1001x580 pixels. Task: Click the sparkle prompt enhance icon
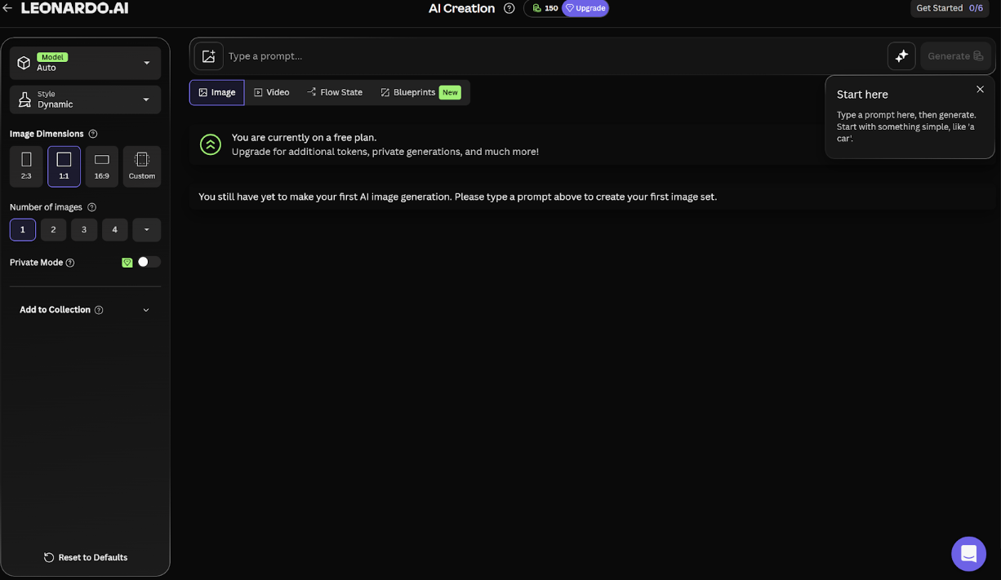coord(901,56)
